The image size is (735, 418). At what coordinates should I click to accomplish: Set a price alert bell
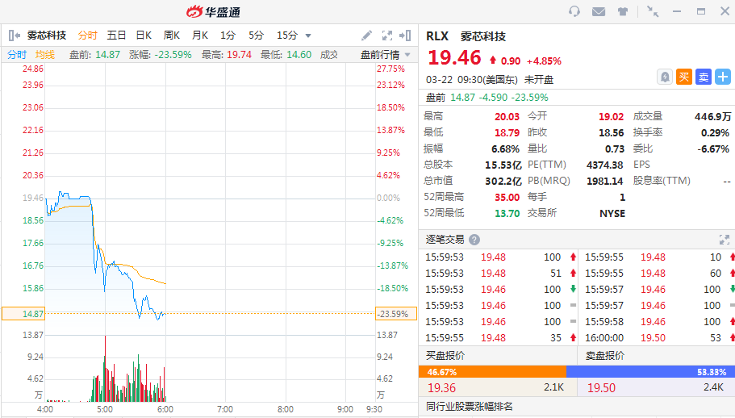(x=665, y=77)
